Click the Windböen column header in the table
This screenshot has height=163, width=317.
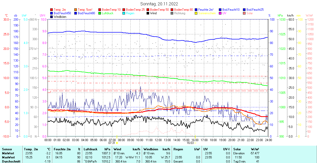coord(150,149)
